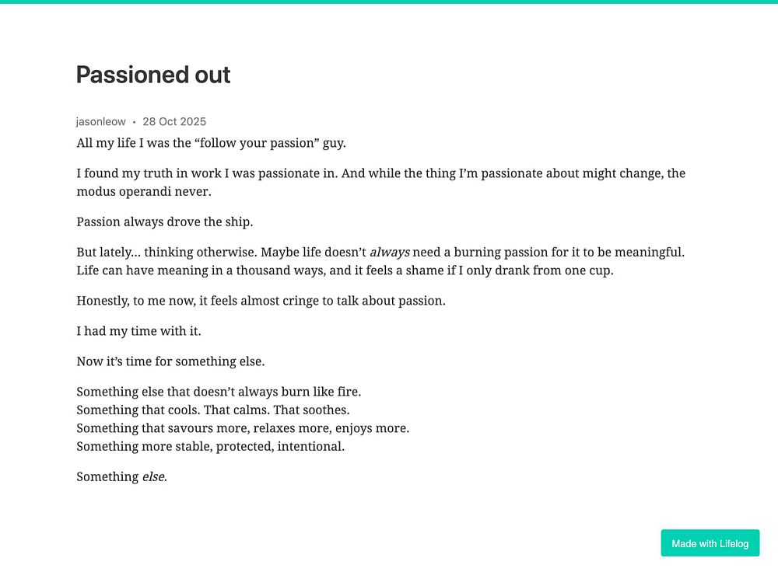Click the line "Passion always drove the ship."
The height and width of the screenshot is (572, 778).
pyautogui.click(x=165, y=221)
